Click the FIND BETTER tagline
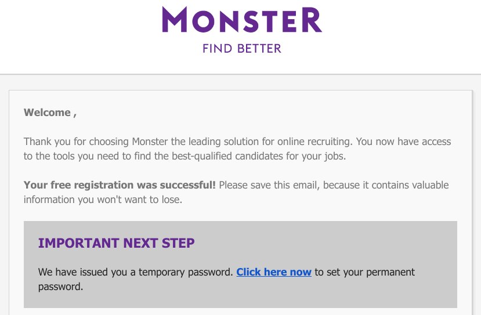This screenshot has height=315, width=481. pos(242,49)
